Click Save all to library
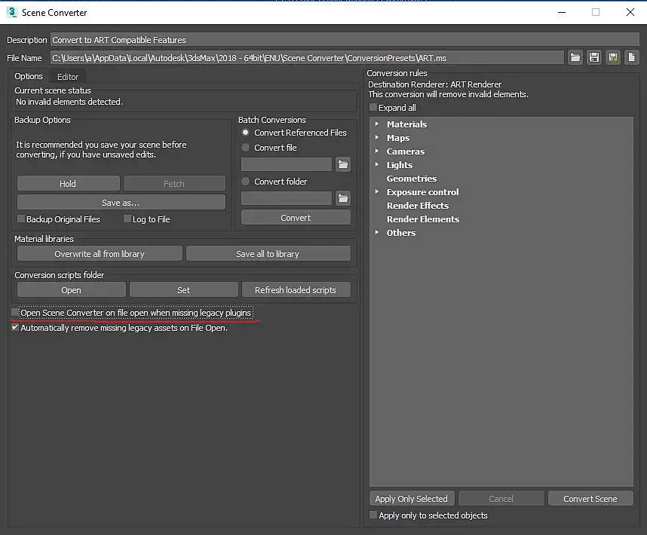 click(268, 254)
